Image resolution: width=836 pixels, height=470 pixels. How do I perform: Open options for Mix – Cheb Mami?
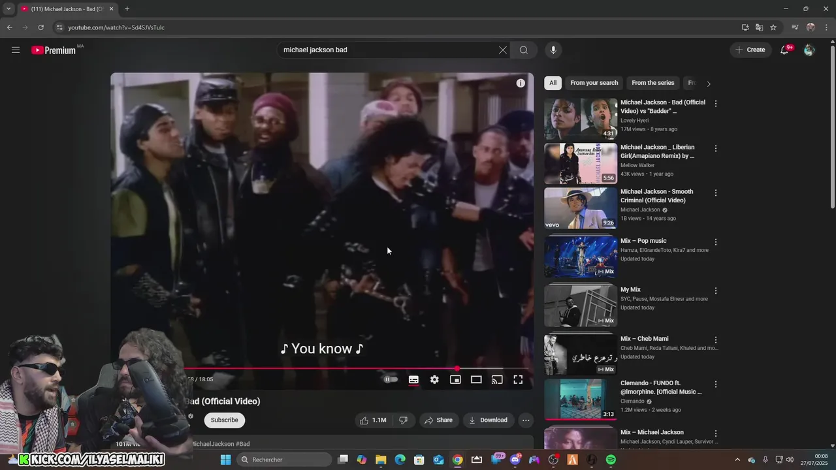pyautogui.click(x=716, y=340)
